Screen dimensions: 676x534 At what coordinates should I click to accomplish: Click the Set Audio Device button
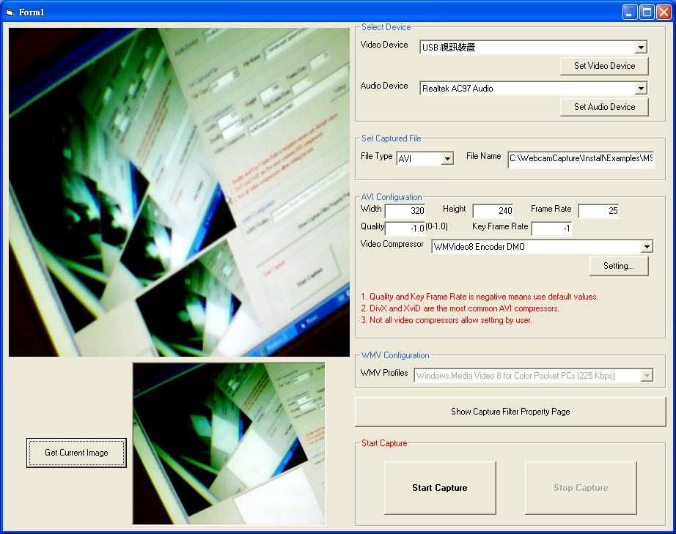(x=604, y=107)
